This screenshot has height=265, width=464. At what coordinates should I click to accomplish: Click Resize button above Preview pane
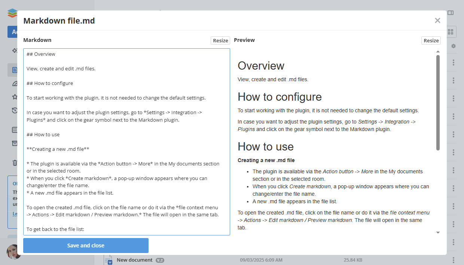click(x=431, y=40)
